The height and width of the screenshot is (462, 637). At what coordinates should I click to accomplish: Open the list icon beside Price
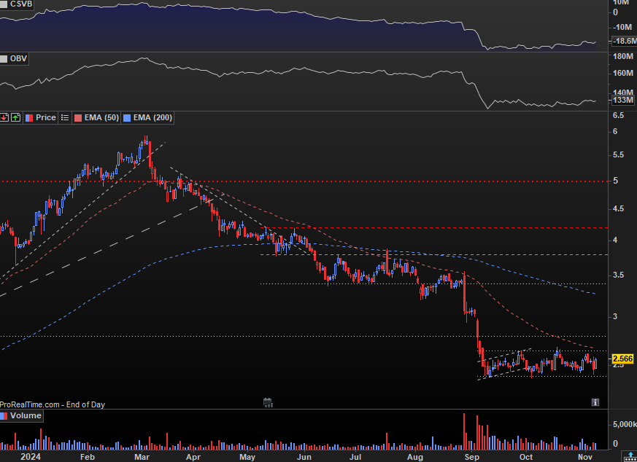tap(65, 117)
